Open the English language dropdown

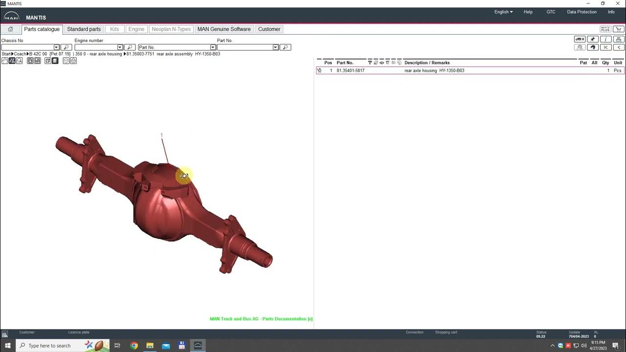503,12
